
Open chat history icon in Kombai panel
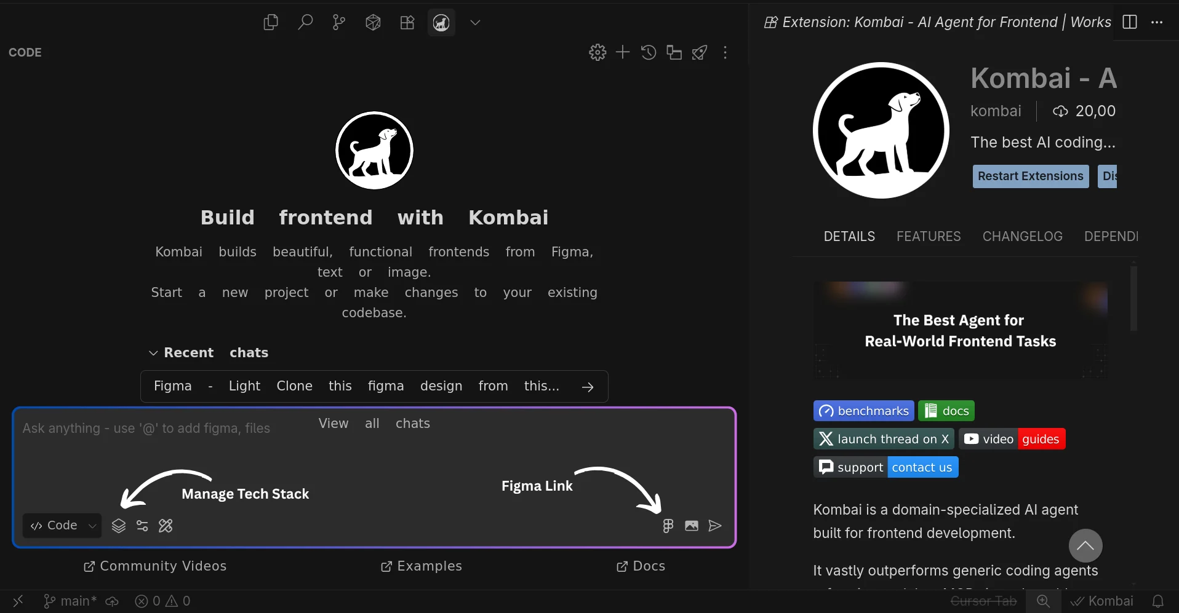649,53
